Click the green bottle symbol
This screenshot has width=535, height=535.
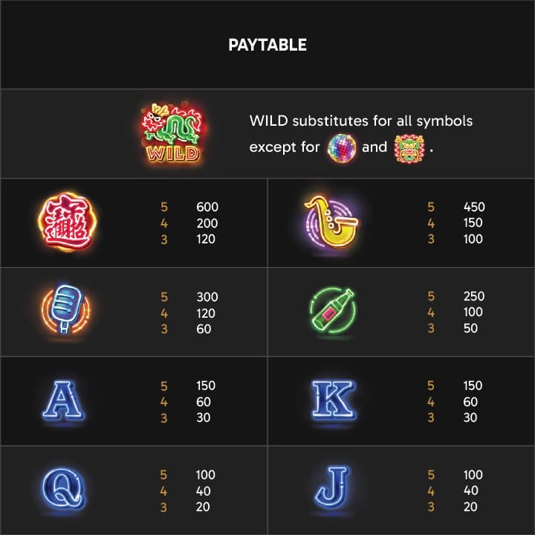pos(333,310)
